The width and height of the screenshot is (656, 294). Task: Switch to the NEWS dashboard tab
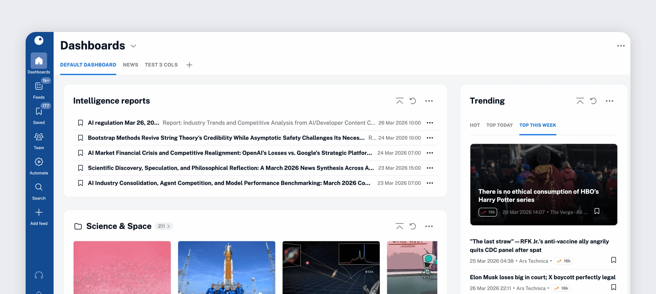coord(130,65)
